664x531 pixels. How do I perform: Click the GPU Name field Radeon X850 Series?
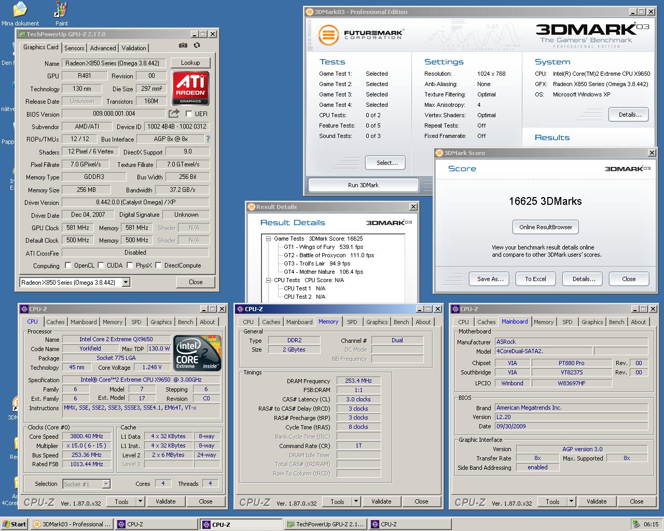[x=115, y=63]
